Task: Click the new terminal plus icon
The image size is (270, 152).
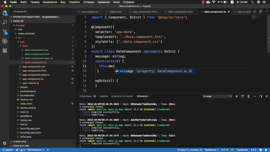Action: [236, 96]
